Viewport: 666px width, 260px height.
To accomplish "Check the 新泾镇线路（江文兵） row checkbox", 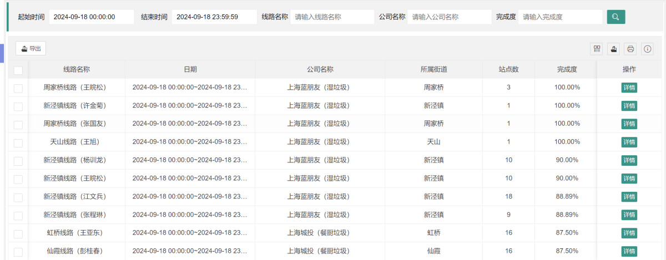I will point(18,197).
